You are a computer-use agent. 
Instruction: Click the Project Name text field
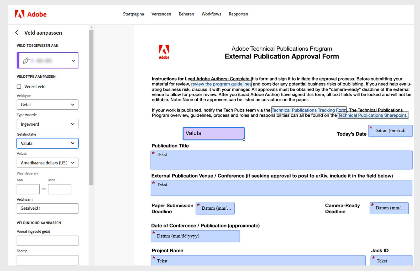pos(258,261)
